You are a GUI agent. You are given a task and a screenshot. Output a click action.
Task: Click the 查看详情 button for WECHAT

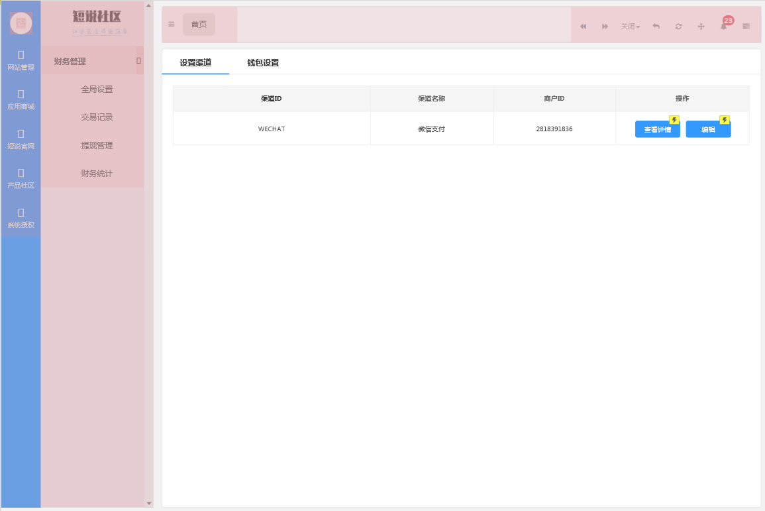(x=657, y=129)
